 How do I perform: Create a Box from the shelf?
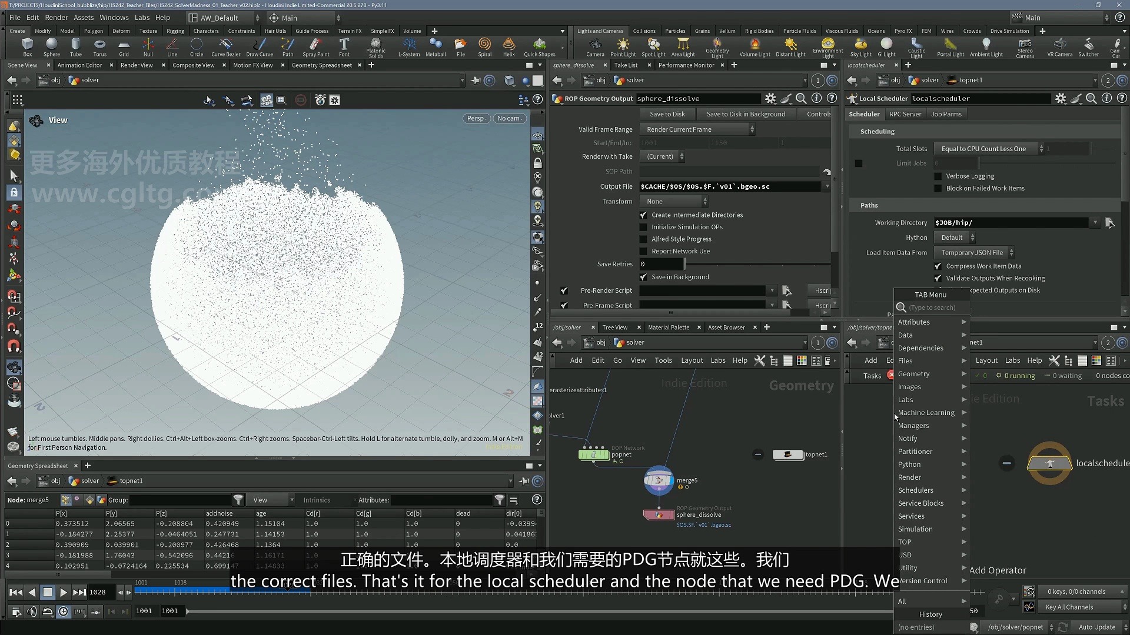27,47
